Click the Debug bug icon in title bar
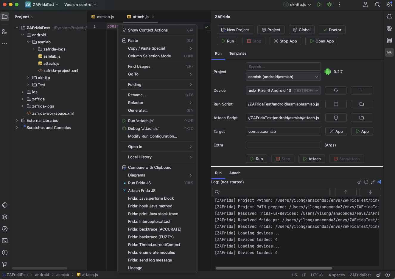395x279 pixels. click(329, 4)
